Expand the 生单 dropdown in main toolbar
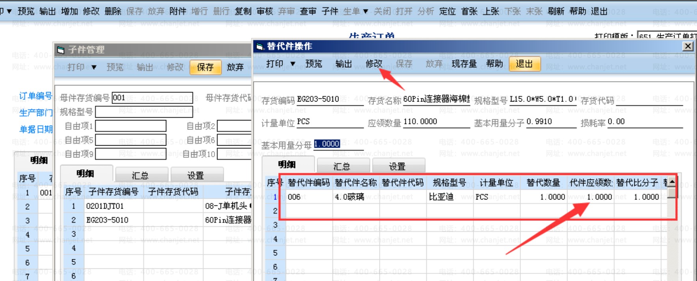Image resolution: width=697 pixels, height=281 pixels. [366, 11]
